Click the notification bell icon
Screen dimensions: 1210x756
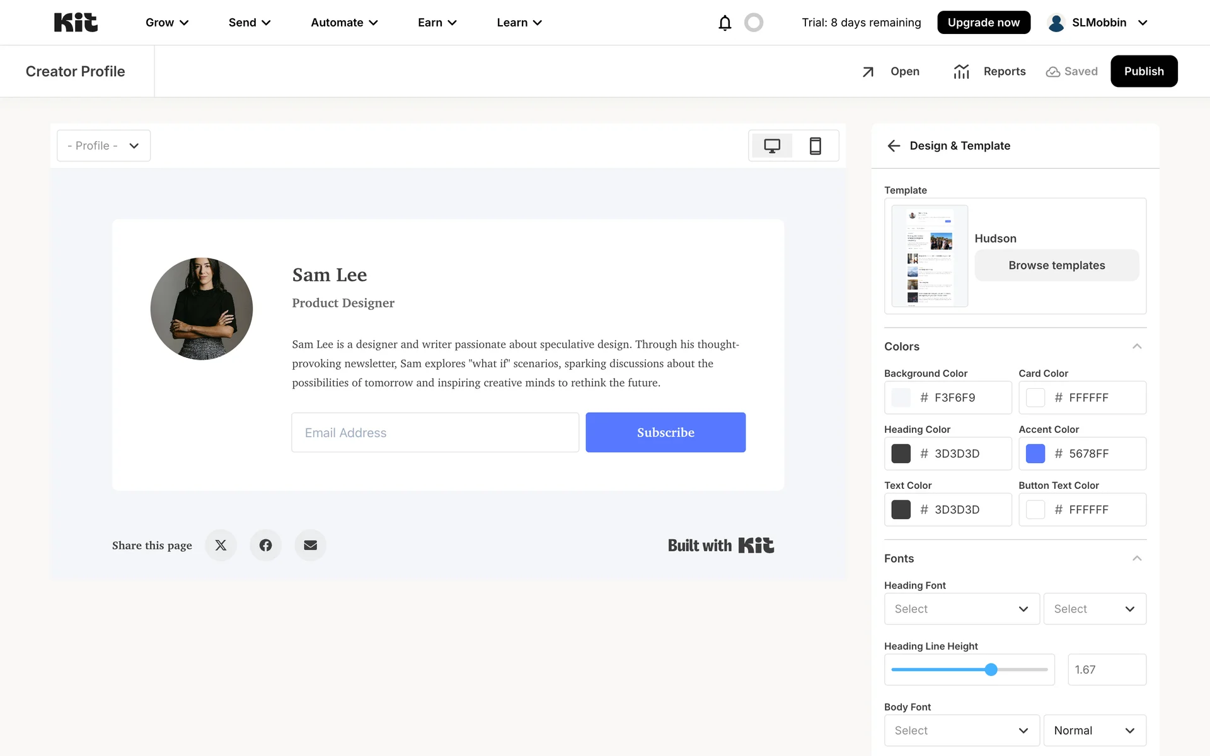725,23
